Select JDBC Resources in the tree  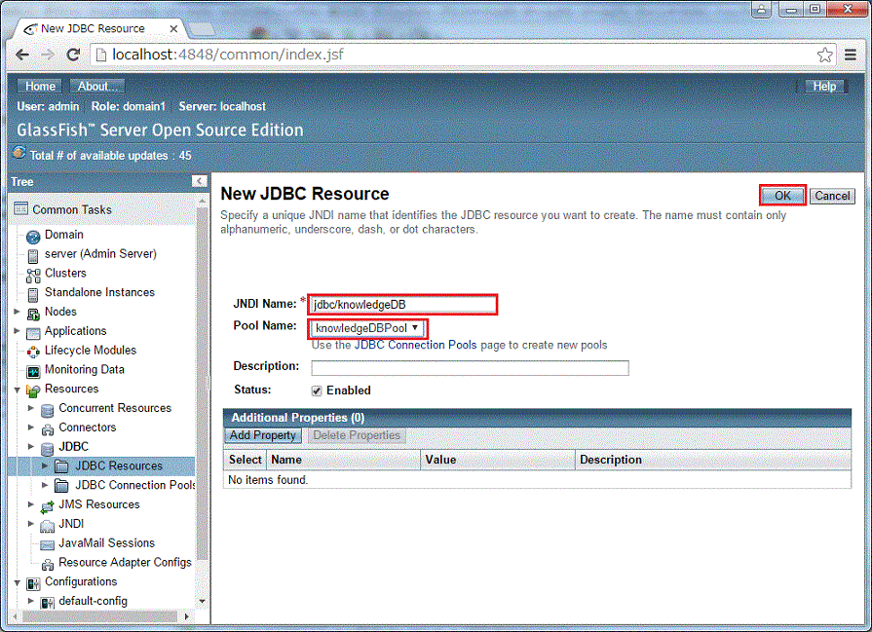click(x=119, y=465)
